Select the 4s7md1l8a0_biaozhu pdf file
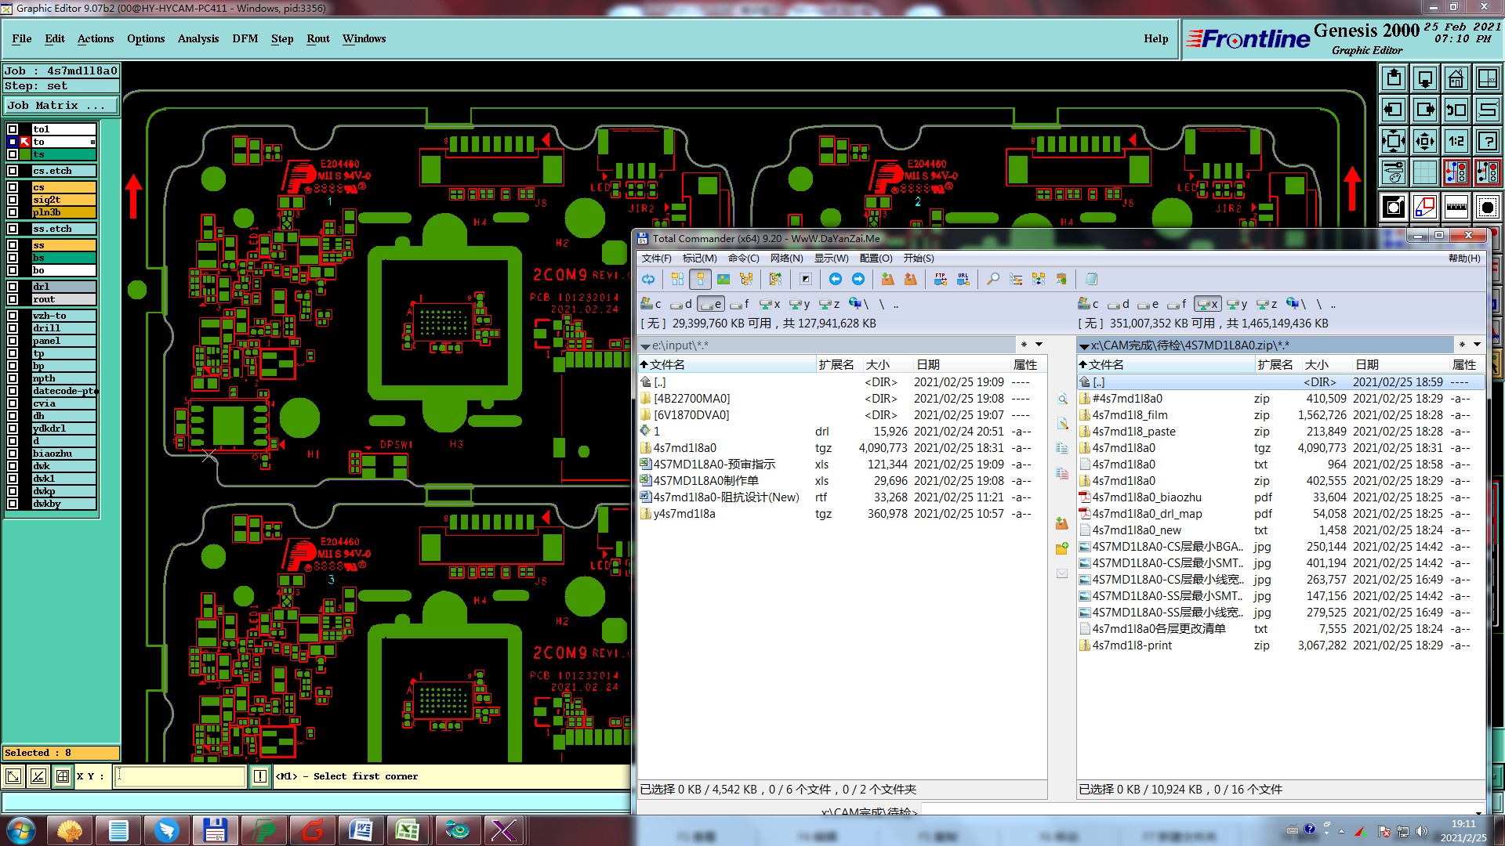The height and width of the screenshot is (846, 1505). click(x=1146, y=497)
